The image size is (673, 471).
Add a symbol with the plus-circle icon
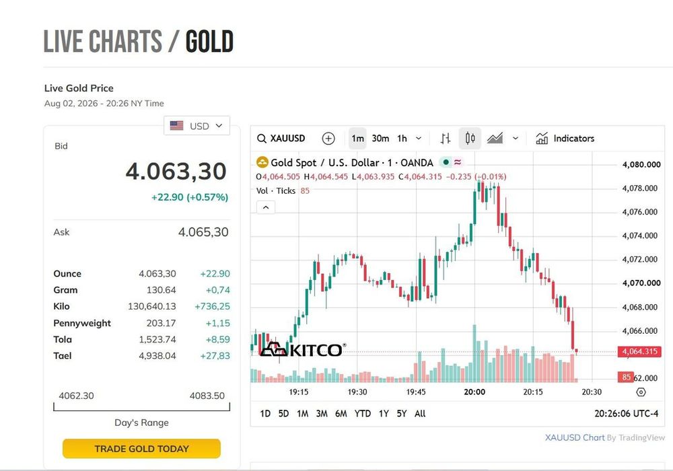point(328,139)
